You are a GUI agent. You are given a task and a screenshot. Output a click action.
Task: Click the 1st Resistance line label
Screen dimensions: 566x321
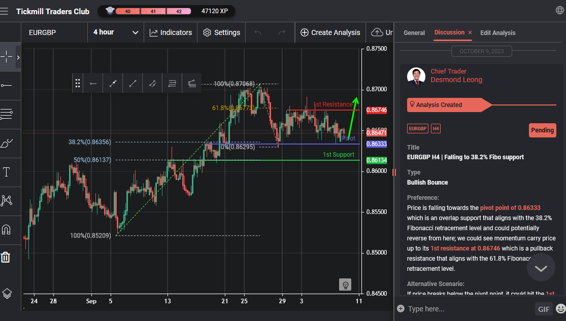(x=332, y=104)
